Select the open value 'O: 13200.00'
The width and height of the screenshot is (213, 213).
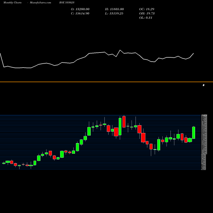[x=80, y=9]
